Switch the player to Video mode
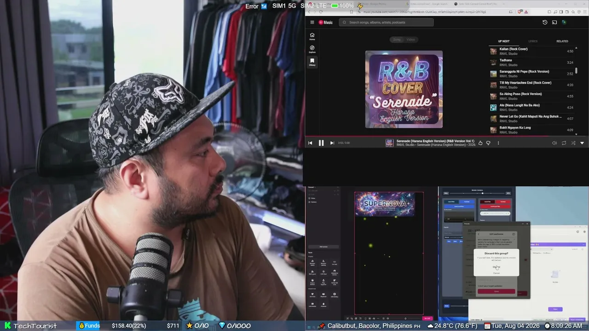The image size is (589, 331). (x=411, y=40)
